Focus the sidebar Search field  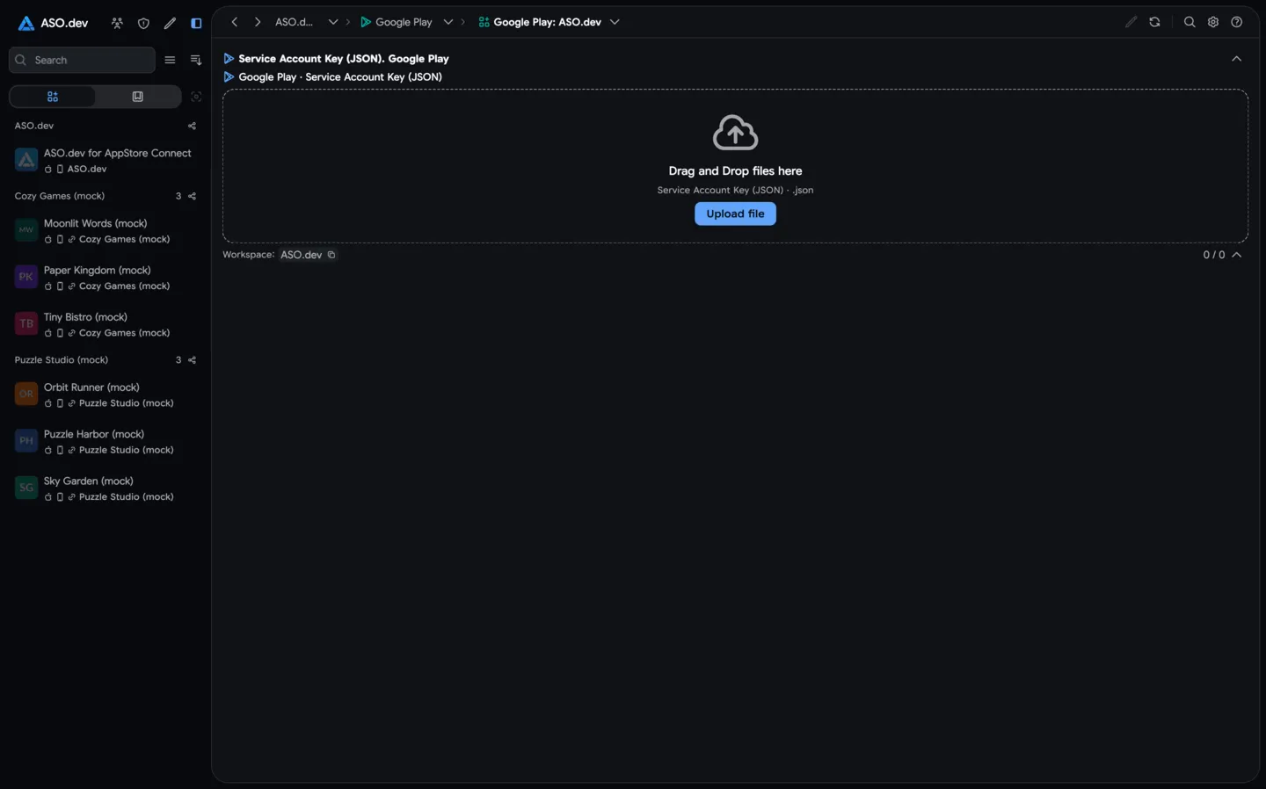click(x=82, y=60)
